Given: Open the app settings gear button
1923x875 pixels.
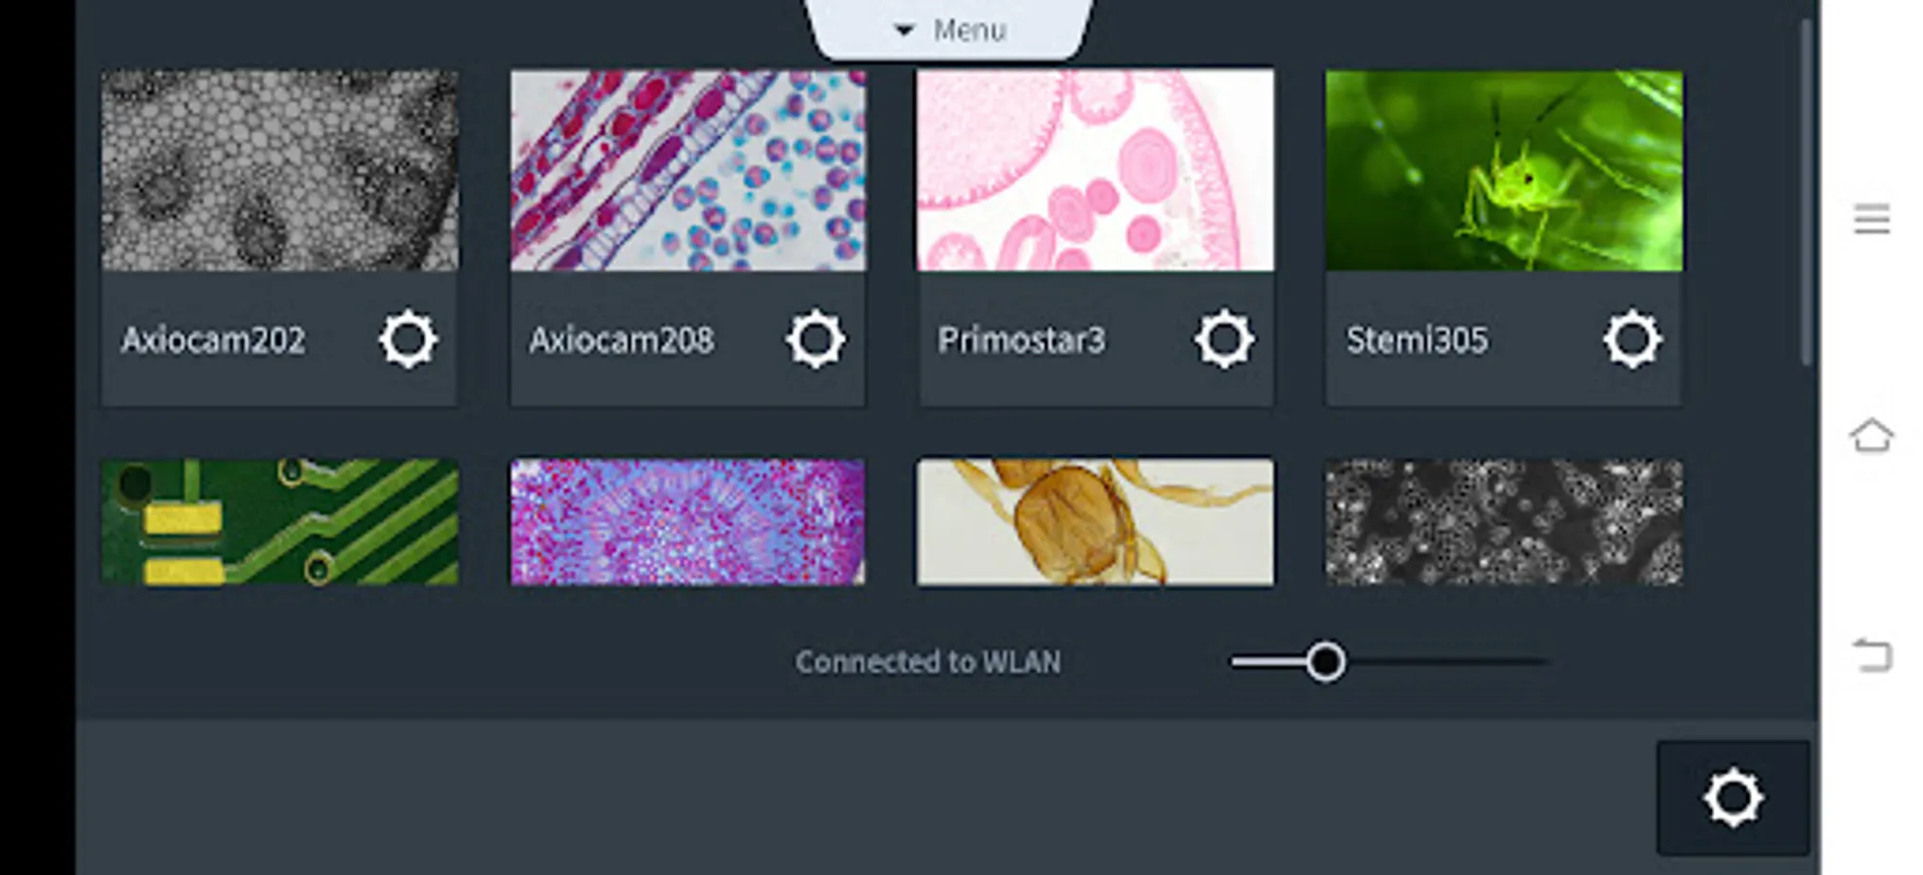Looking at the screenshot, I should pyautogui.click(x=1733, y=798).
